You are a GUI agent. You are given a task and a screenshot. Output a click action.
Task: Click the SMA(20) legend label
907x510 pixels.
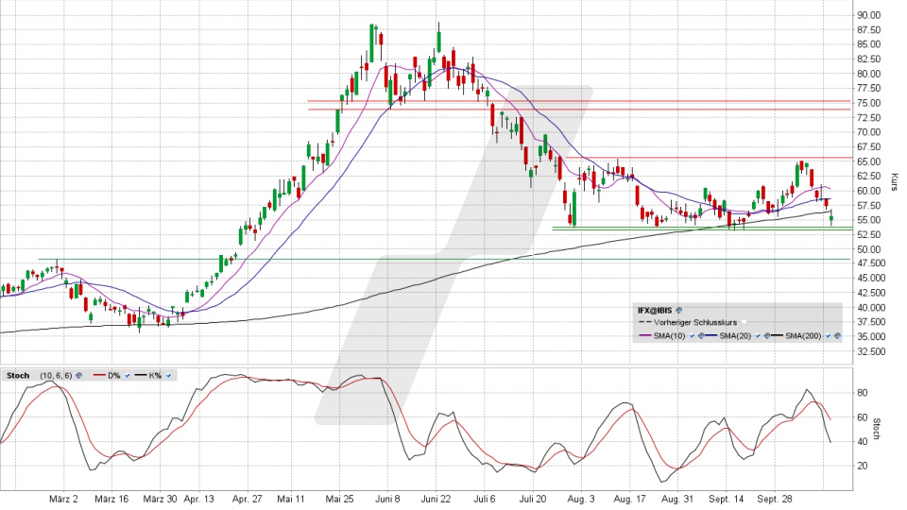pyautogui.click(x=735, y=336)
